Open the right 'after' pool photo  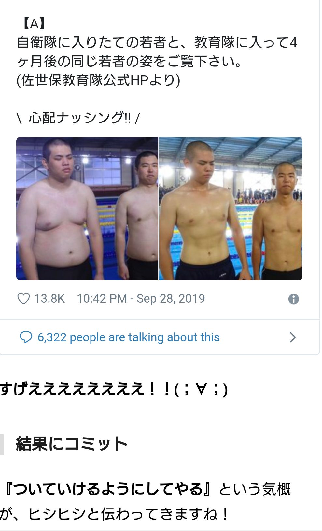click(x=231, y=208)
